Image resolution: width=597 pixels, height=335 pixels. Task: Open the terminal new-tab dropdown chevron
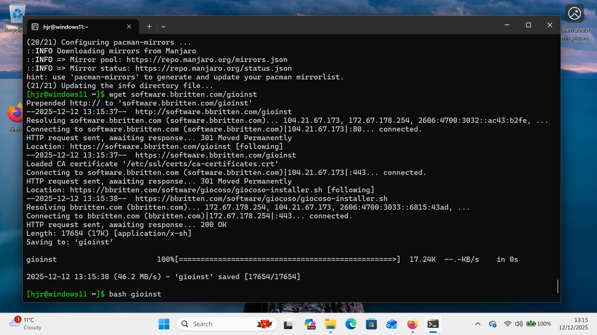pyautogui.click(x=164, y=27)
